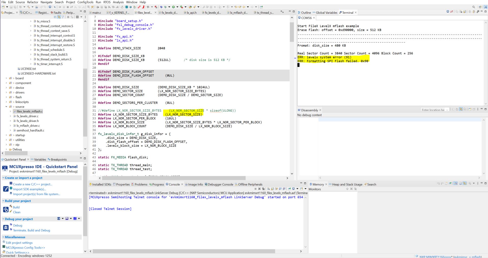This screenshot has width=488, height=258.
Task: Expand the board folder in the project tree
Action: (x=6, y=78)
